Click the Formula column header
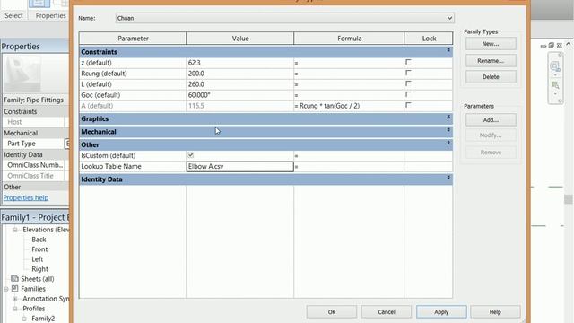This screenshot has height=323, width=574. [349, 39]
